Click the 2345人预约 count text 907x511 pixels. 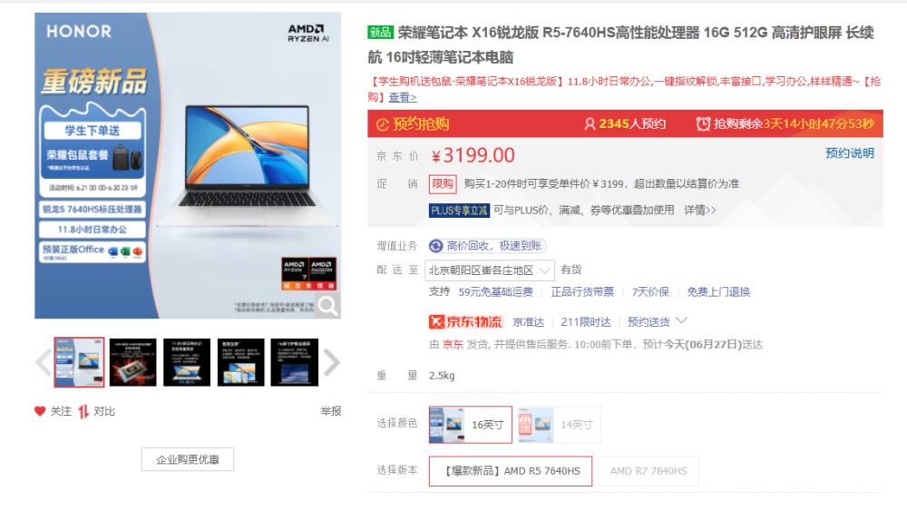pos(632,123)
